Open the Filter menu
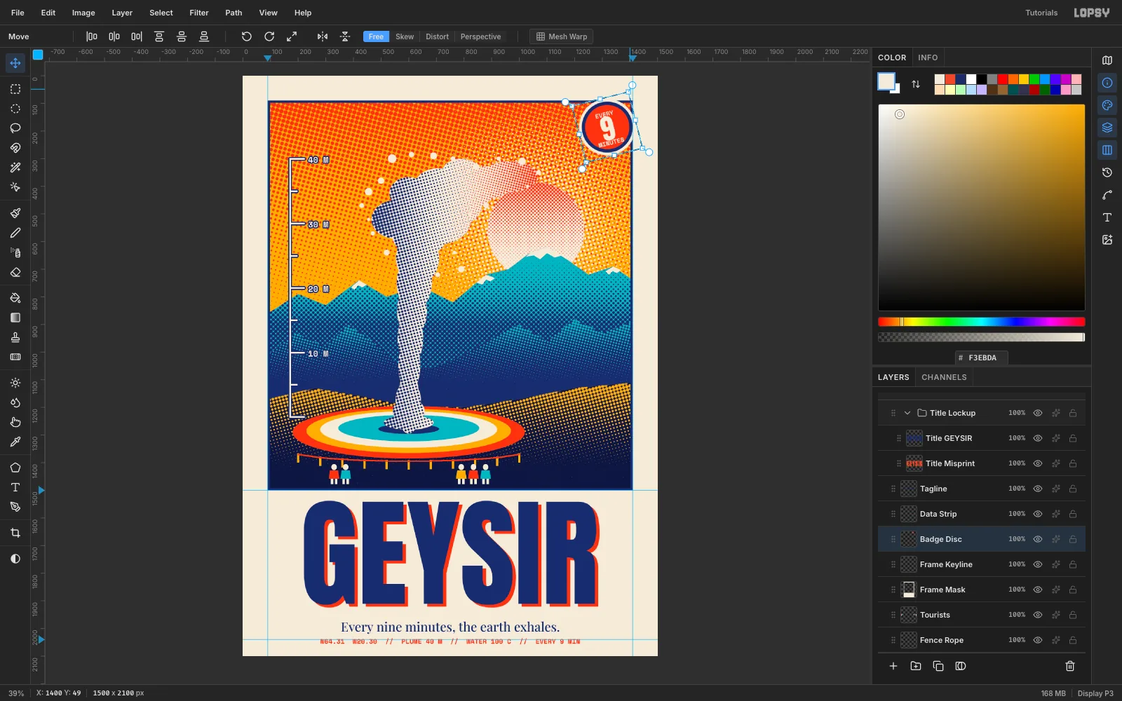The width and height of the screenshot is (1122, 701). click(199, 13)
